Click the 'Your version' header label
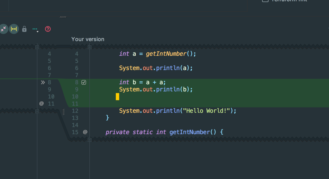Screen dimensions: 329x179 pyautogui.click(x=88, y=39)
